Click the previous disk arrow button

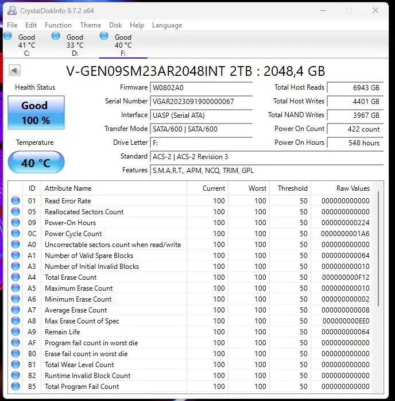(14, 70)
